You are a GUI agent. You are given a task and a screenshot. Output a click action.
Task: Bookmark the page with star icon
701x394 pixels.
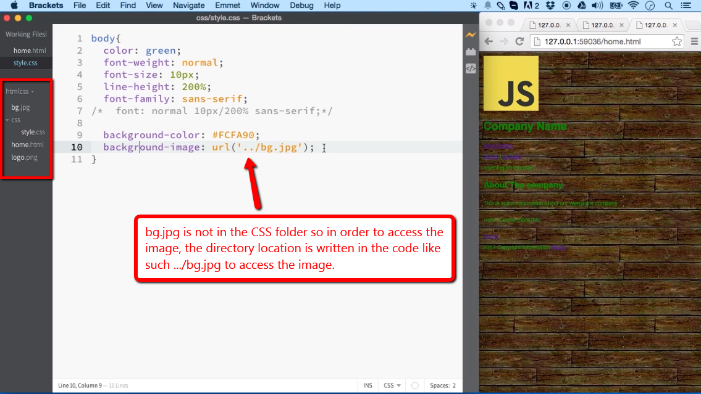tap(677, 42)
